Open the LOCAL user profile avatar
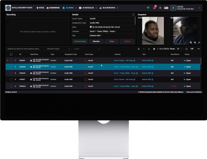This screenshot has width=207, height=159. pos(173,8)
